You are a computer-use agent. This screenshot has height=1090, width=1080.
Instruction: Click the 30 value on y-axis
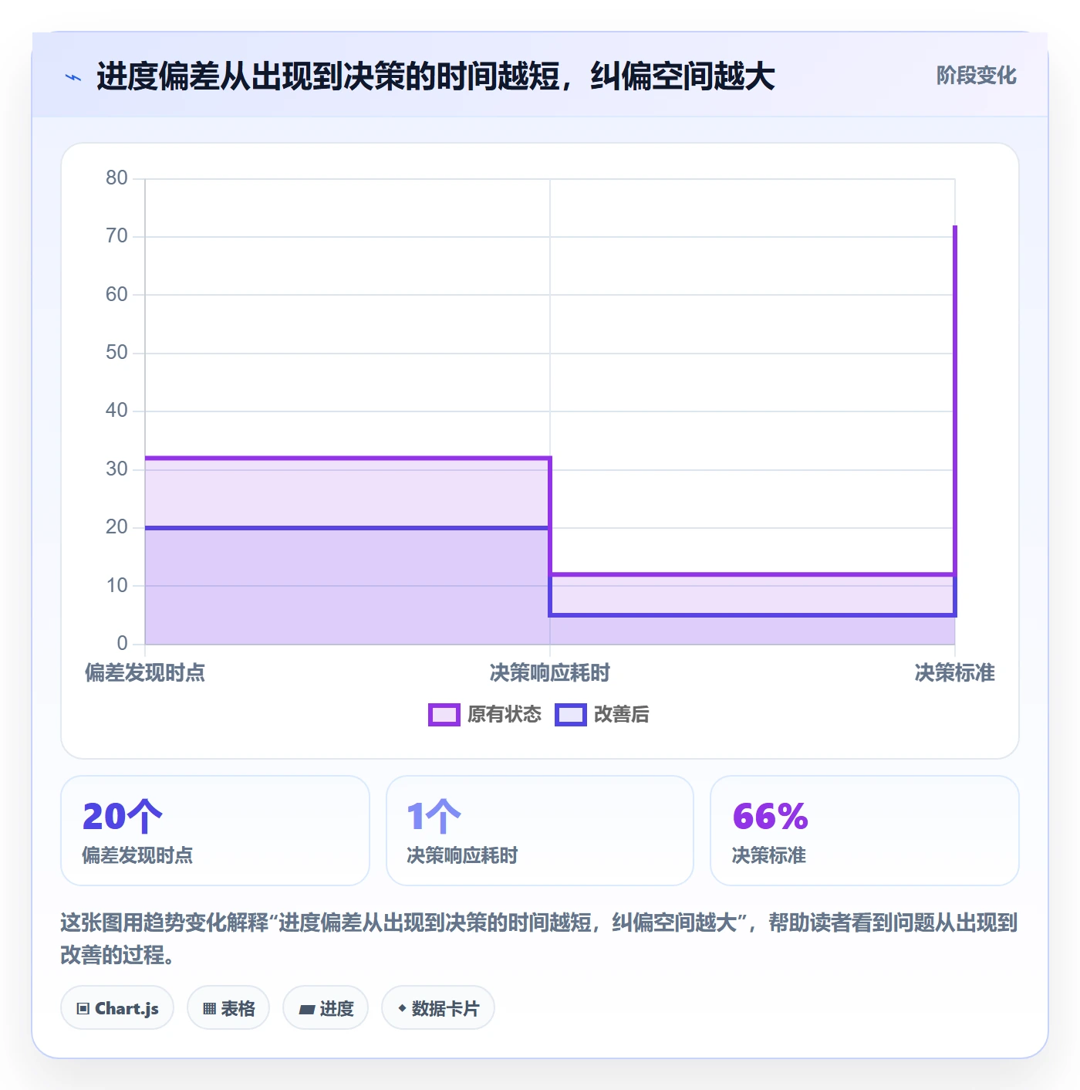point(116,469)
